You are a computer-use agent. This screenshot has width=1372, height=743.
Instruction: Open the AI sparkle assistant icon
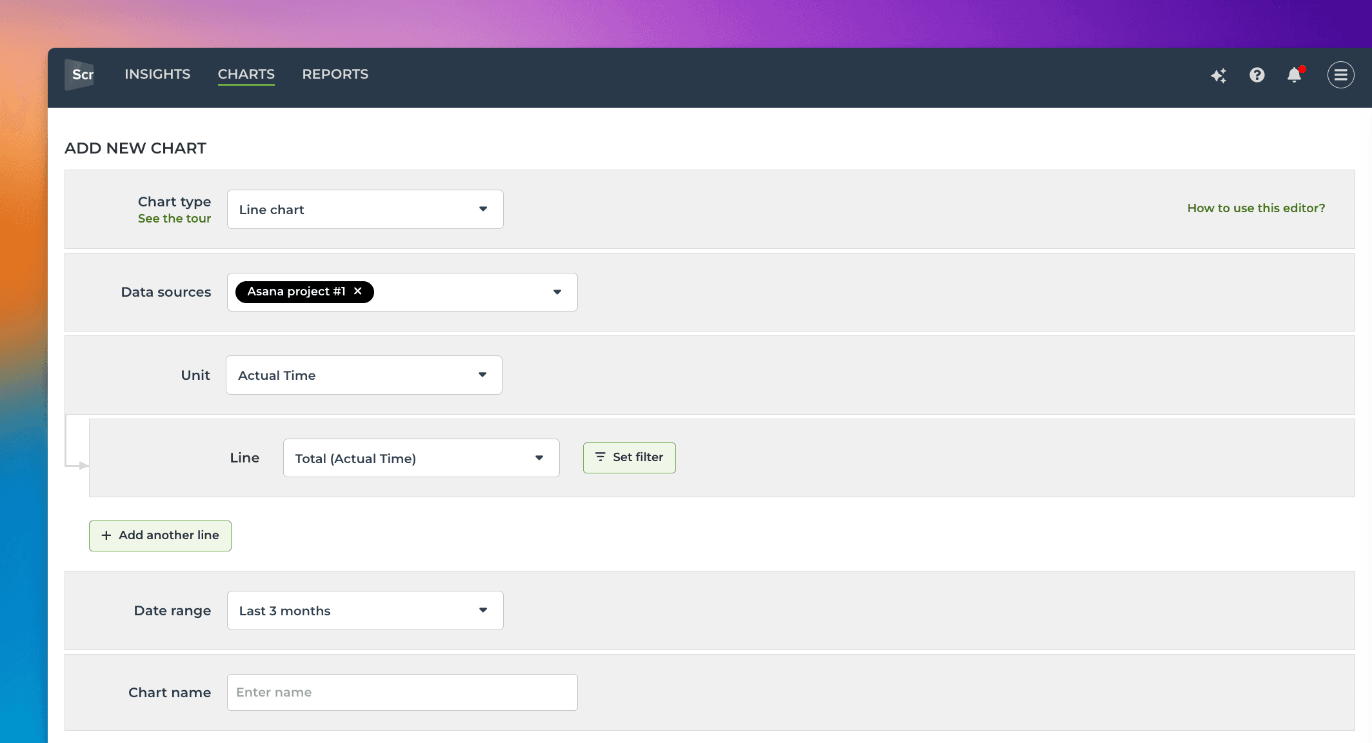click(x=1218, y=75)
